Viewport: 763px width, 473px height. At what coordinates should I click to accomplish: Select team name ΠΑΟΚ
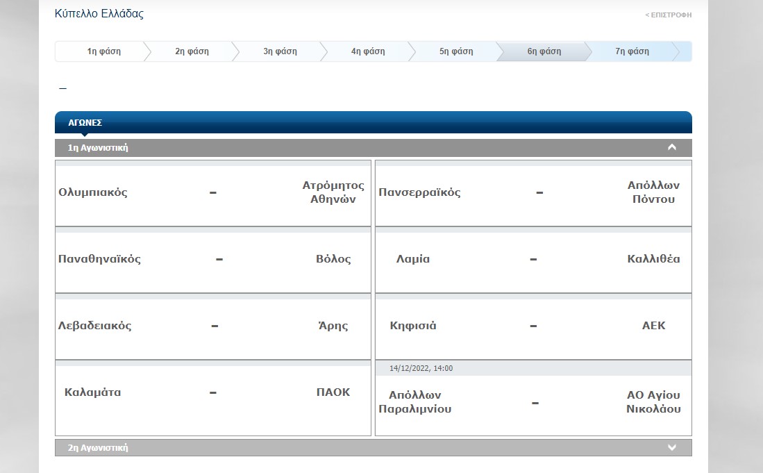click(x=333, y=392)
